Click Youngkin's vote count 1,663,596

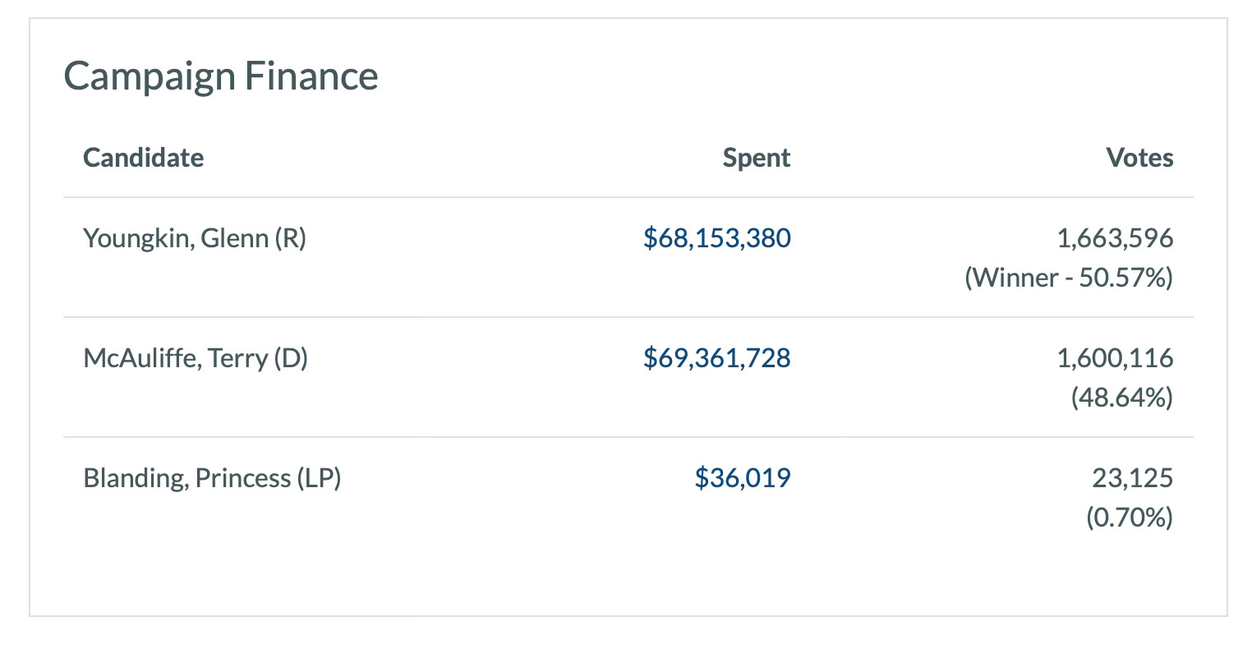coord(1115,238)
